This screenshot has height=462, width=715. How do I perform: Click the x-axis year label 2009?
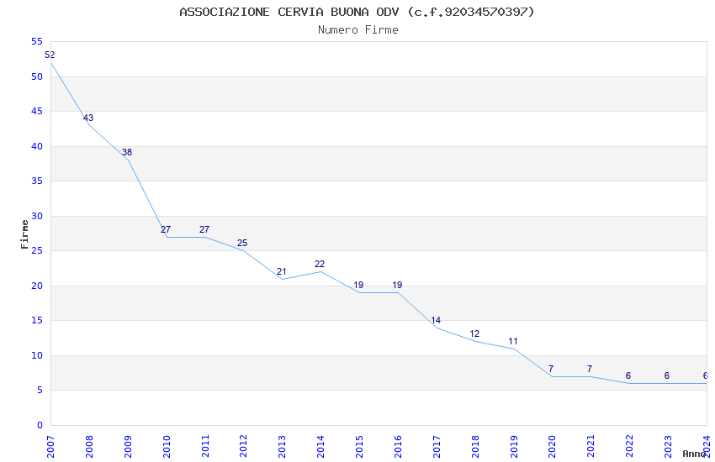click(128, 447)
